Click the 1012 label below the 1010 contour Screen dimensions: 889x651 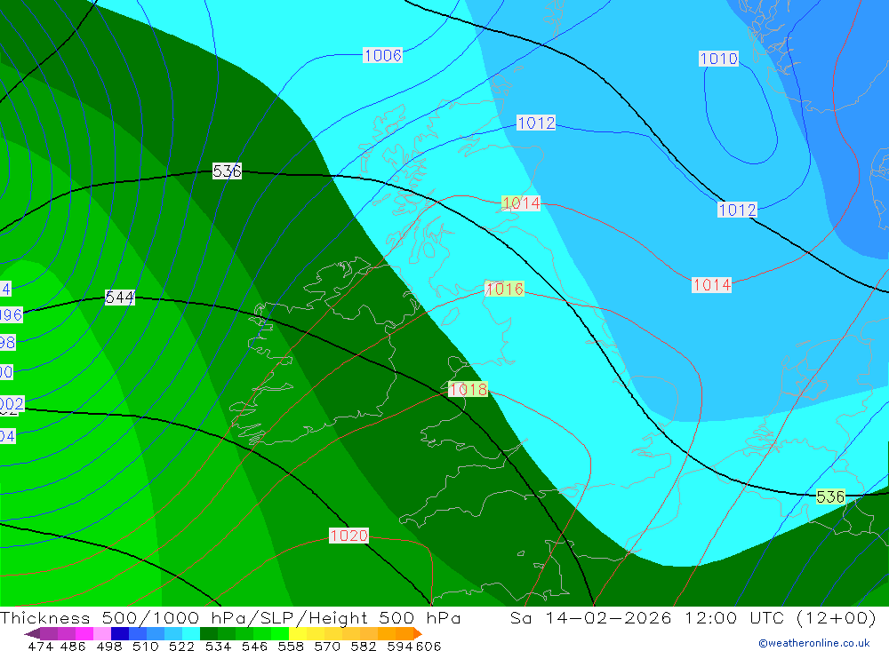pos(737,210)
